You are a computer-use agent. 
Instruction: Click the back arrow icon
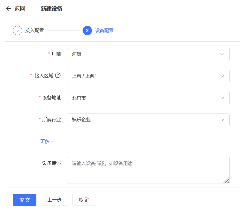click(x=9, y=9)
